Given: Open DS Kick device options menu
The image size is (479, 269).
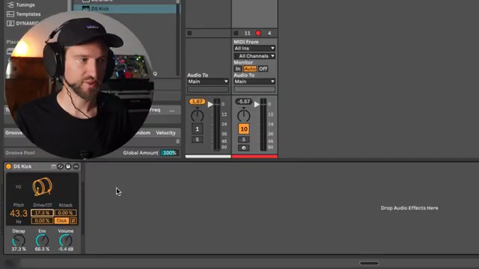Looking at the screenshot, I should [76, 167].
